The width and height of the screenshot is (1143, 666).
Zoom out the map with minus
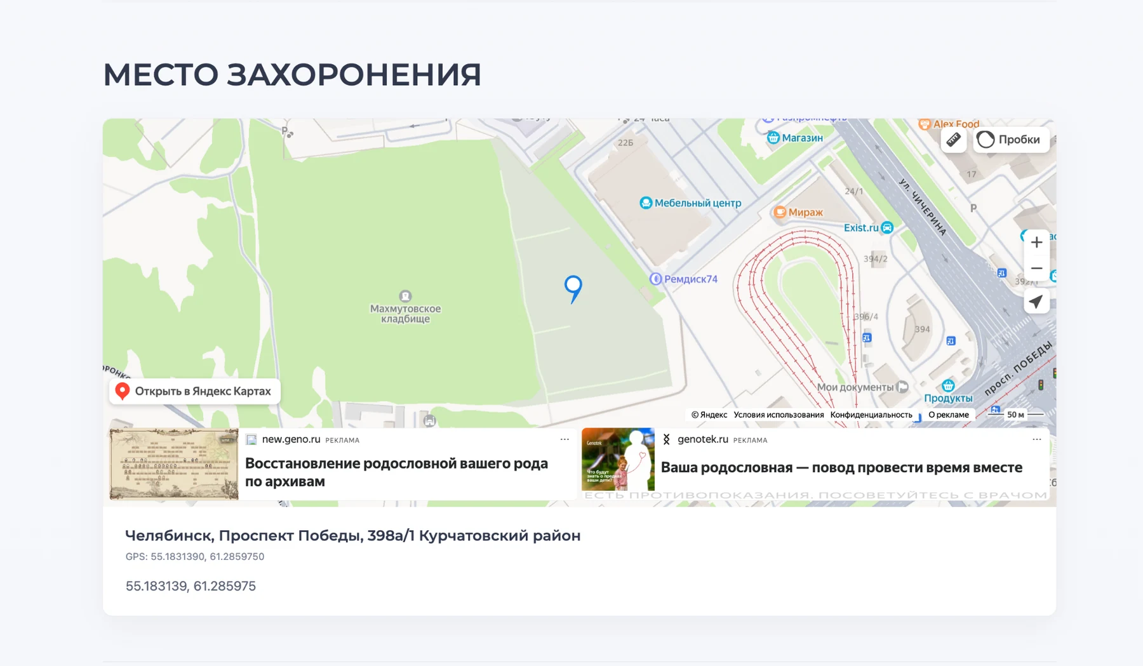pos(1036,269)
